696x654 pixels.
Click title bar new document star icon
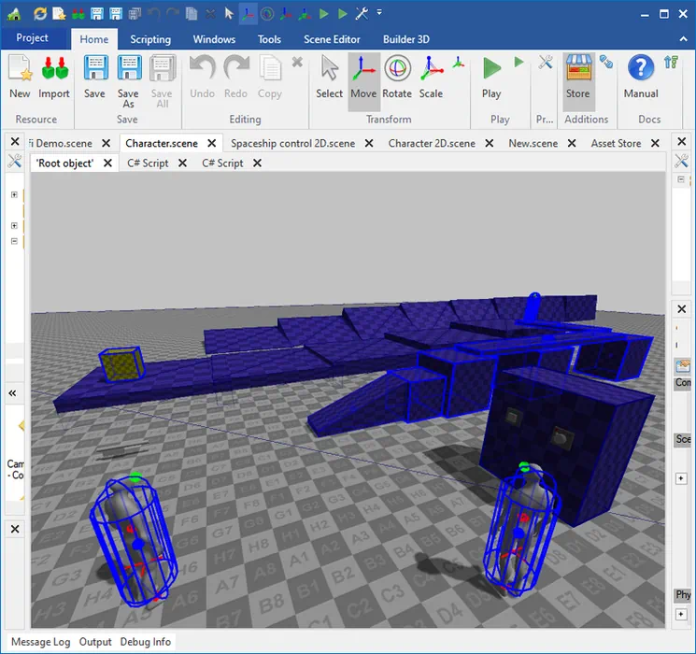59,14
